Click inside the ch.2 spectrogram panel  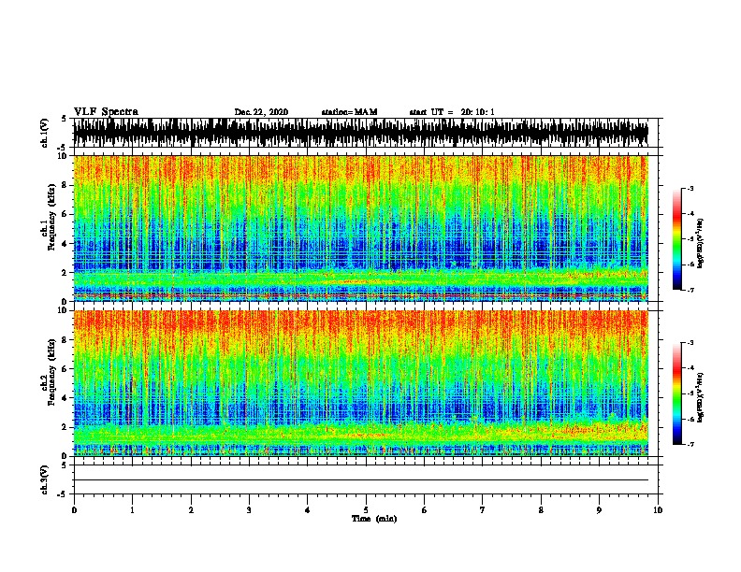click(361, 383)
